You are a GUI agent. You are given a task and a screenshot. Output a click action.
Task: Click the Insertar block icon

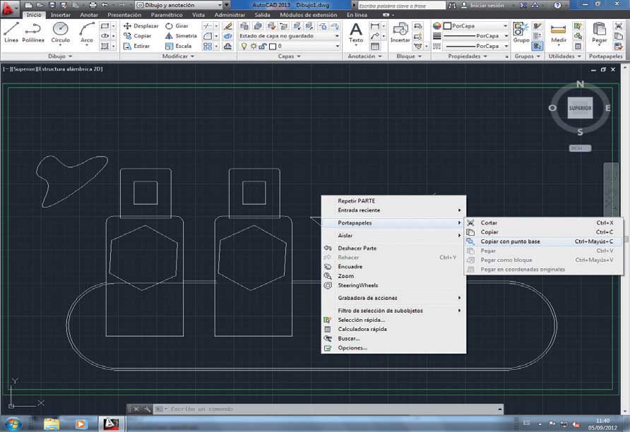pos(400,32)
